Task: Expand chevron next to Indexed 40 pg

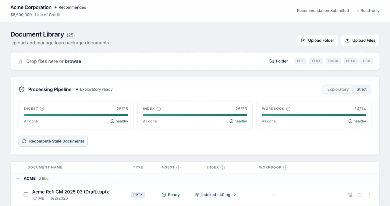Action: click(235, 195)
